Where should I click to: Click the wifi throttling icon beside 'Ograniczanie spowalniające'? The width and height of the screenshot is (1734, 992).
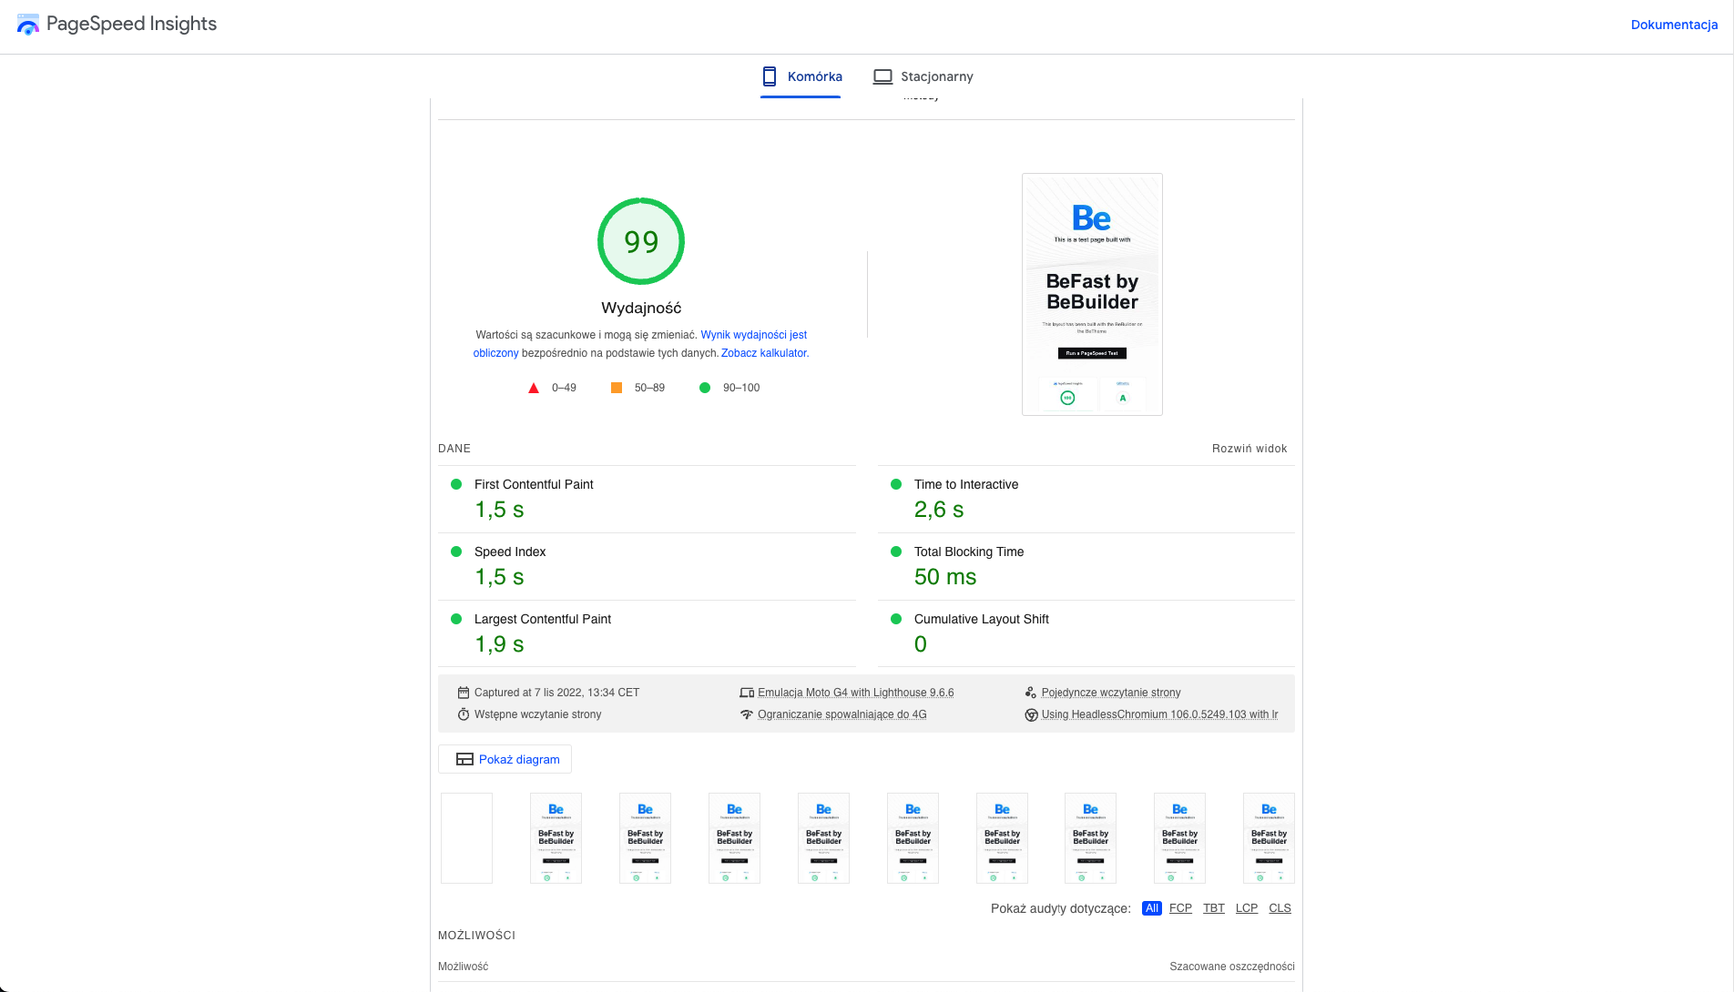pos(747,714)
